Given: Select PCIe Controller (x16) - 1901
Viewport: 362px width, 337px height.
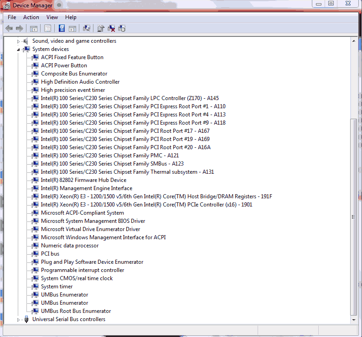Looking at the screenshot, I should (146, 205).
